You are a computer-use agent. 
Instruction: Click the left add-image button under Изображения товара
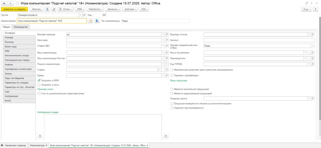pyautogui.click(x=40, y=136)
